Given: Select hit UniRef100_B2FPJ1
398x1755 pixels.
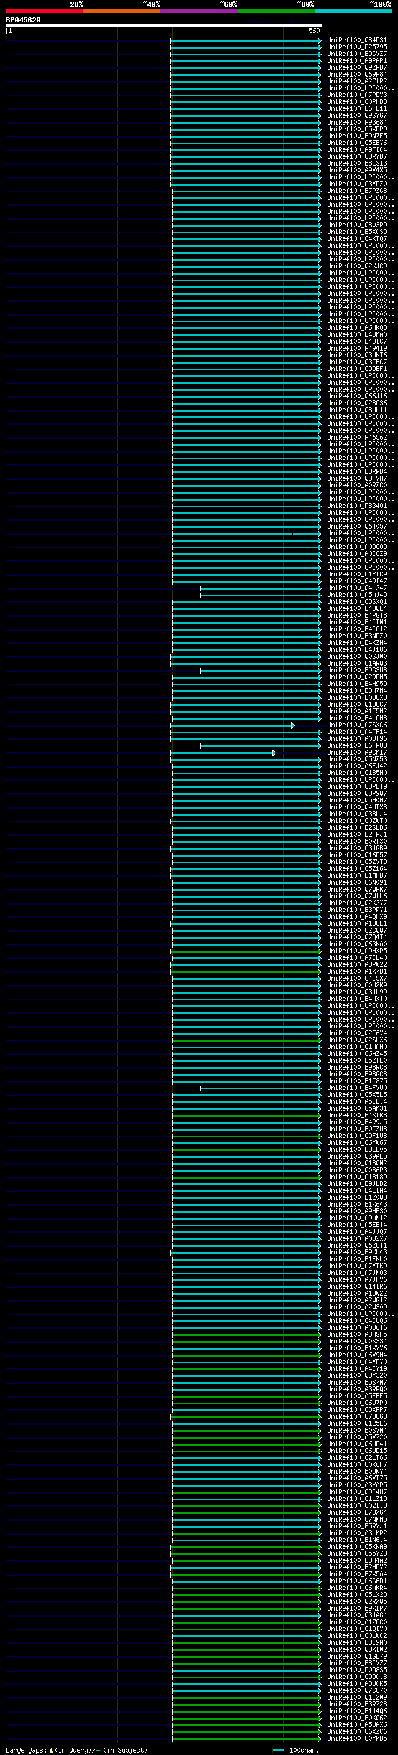Looking at the screenshot, I should [x=356, y=835].
